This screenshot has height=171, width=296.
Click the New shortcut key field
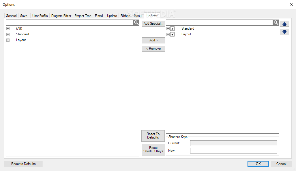coord(233,151)
